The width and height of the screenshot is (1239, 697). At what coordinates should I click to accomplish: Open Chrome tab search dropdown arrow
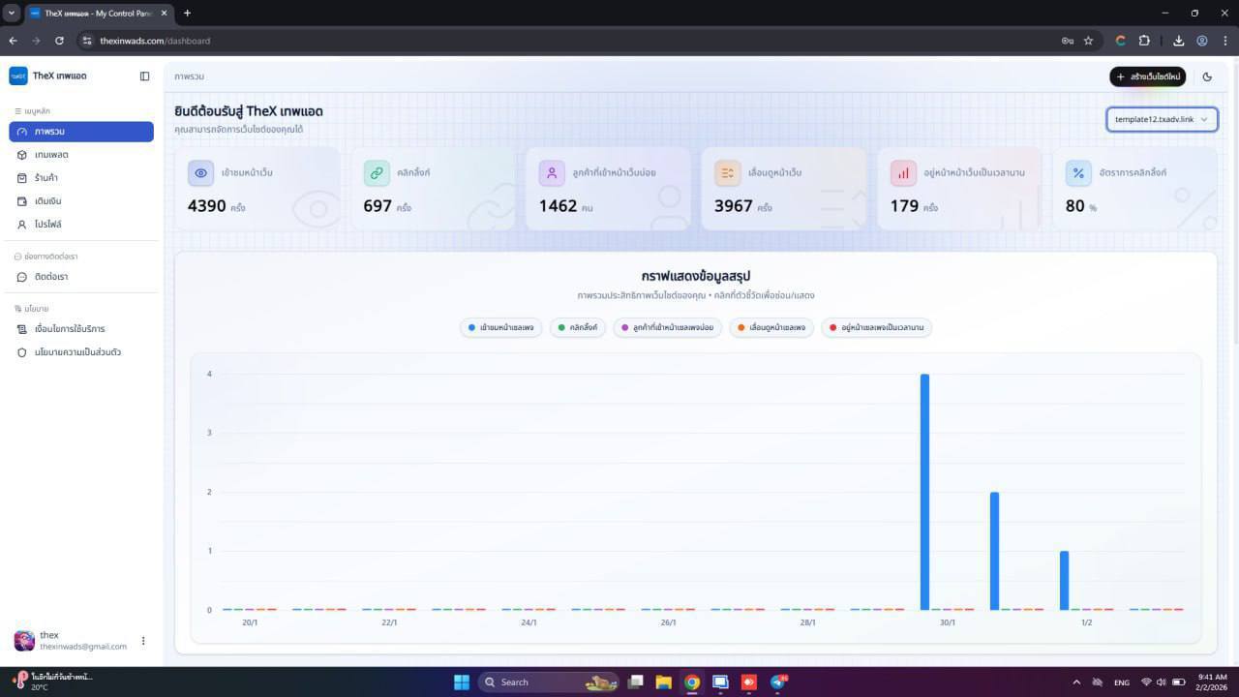[x=12, y=13]
